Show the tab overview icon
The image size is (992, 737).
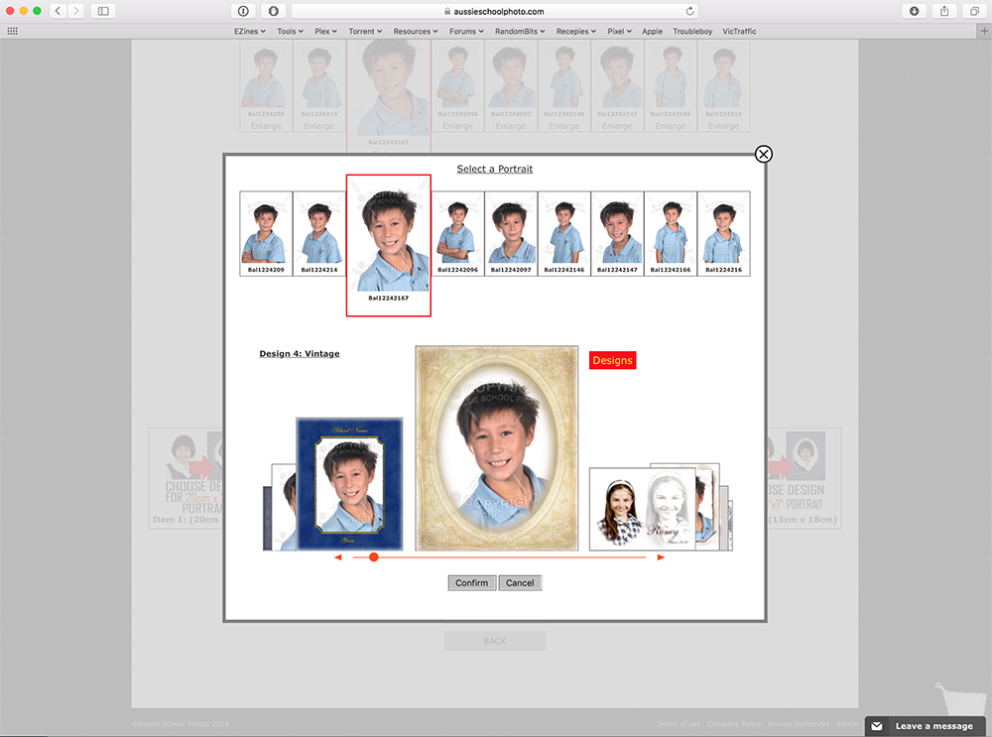(x=973, y=10)
